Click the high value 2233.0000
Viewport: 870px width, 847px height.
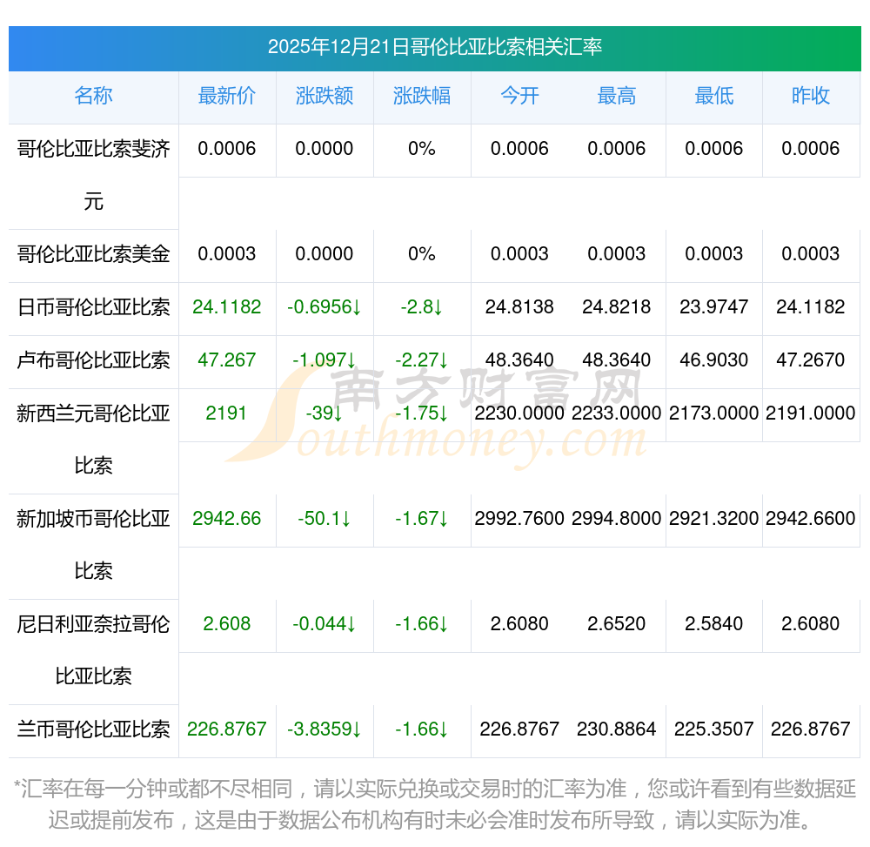(617, 413)
